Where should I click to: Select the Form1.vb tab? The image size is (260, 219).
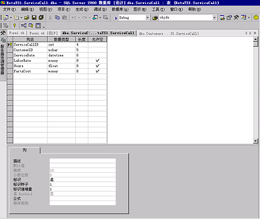(x=17, y=33)
